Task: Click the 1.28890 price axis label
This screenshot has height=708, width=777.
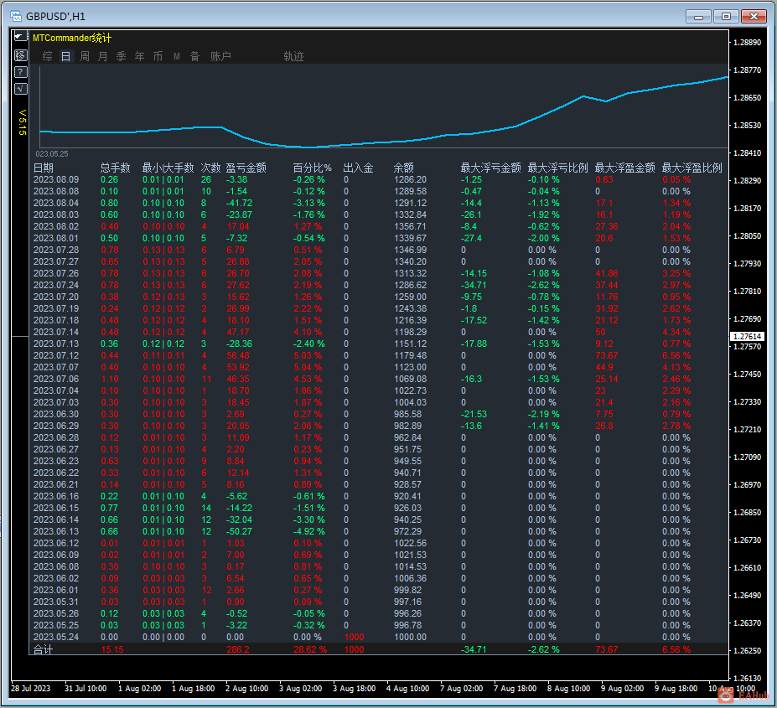Action: tap(747, 43)
